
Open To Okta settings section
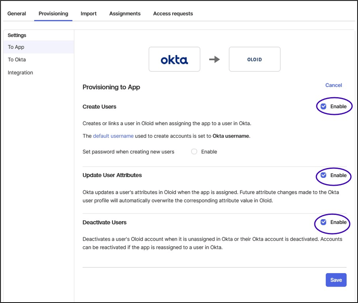(x=17, y=60)
